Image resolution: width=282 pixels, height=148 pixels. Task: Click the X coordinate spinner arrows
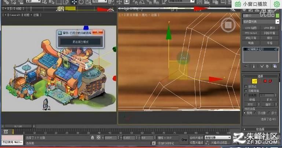click(x=118, y=138)
